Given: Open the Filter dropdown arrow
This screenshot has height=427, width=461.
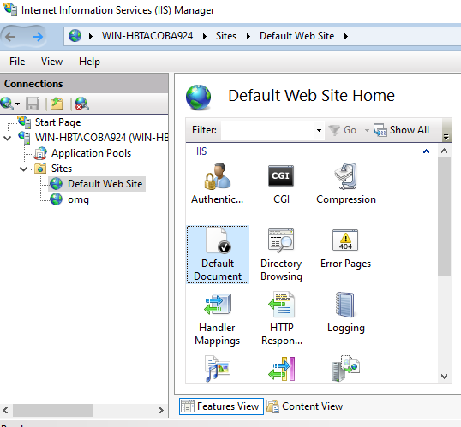Looking at the screenshot, I should coord(319,130).
